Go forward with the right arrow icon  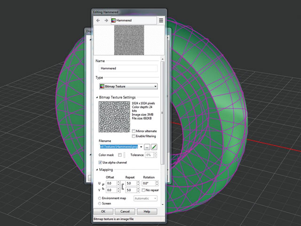tap(106, 20)
